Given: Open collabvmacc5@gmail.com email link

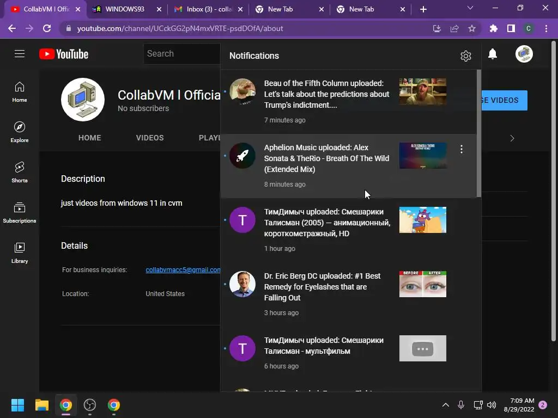Looking at the screenshot, I should (183, 270).
